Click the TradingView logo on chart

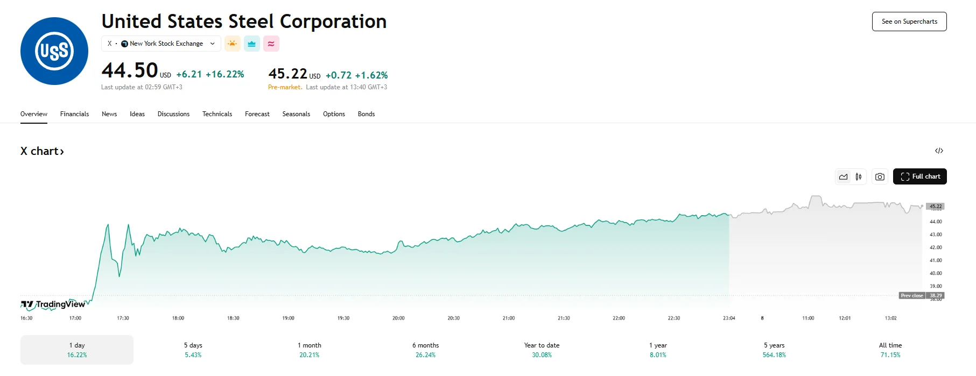[53, 304]
